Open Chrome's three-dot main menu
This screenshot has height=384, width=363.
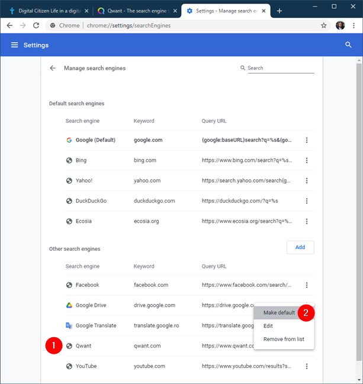click(354, 25)
